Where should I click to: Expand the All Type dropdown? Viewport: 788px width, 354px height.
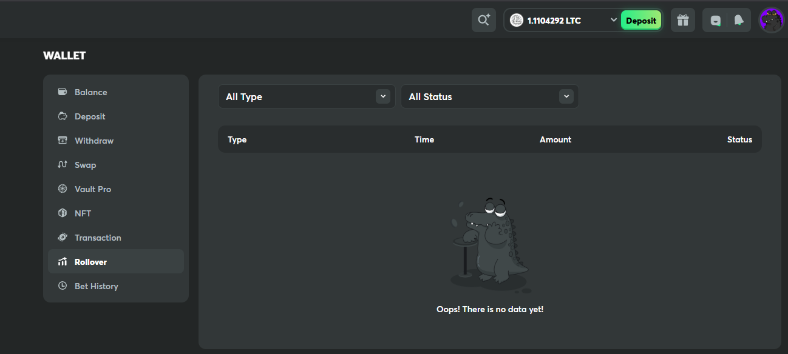[x=307, y=96]
